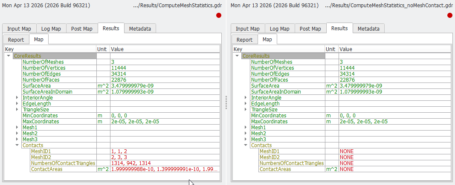Click NONE value of MeshID1 in right pane

[346, 151]
